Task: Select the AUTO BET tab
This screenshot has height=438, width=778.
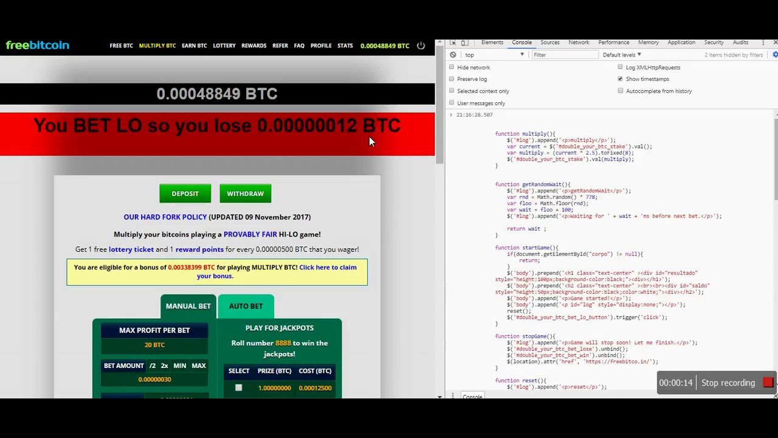Action: 246,306
